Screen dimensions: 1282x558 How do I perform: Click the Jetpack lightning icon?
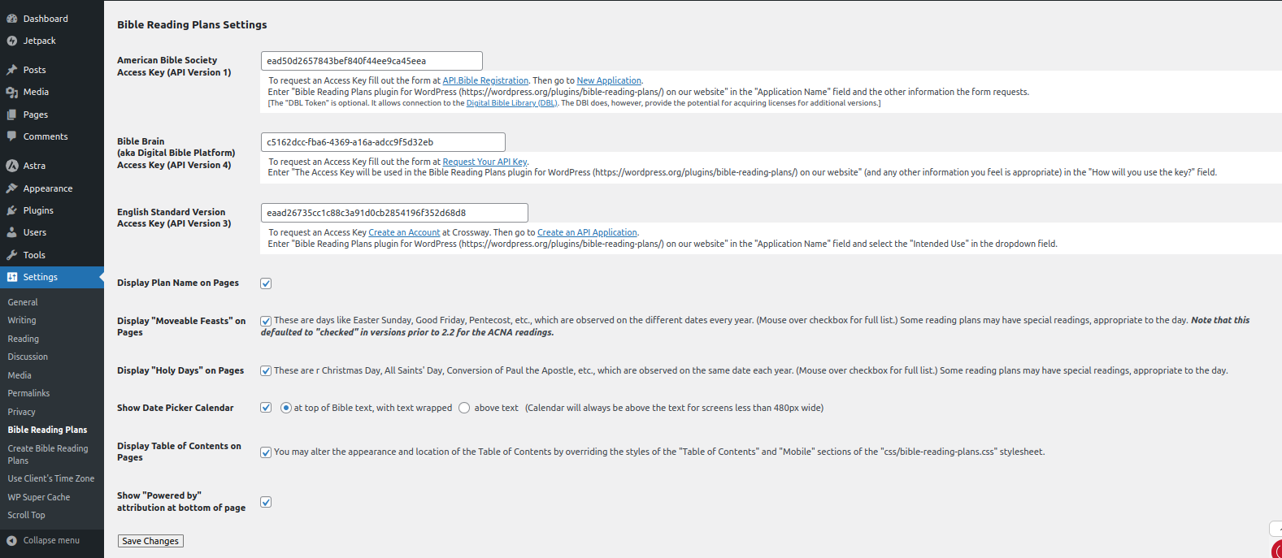tap(12, 41)
